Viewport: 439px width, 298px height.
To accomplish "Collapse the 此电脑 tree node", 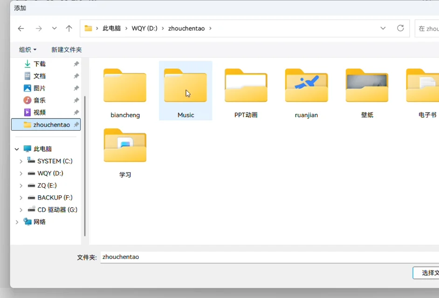I will [x=17, y=149].
